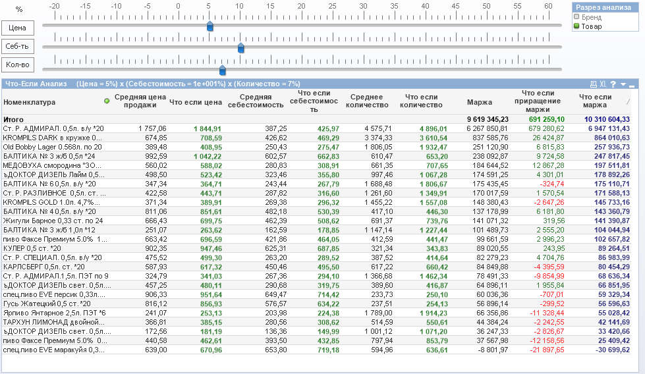Click the Разрез анализа panel header
The height and width of the screenshot is (374, 645).
point(604,7)
